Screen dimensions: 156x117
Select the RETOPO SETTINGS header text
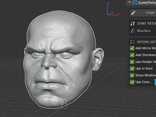pyautogui.click(x=146, y=42)
